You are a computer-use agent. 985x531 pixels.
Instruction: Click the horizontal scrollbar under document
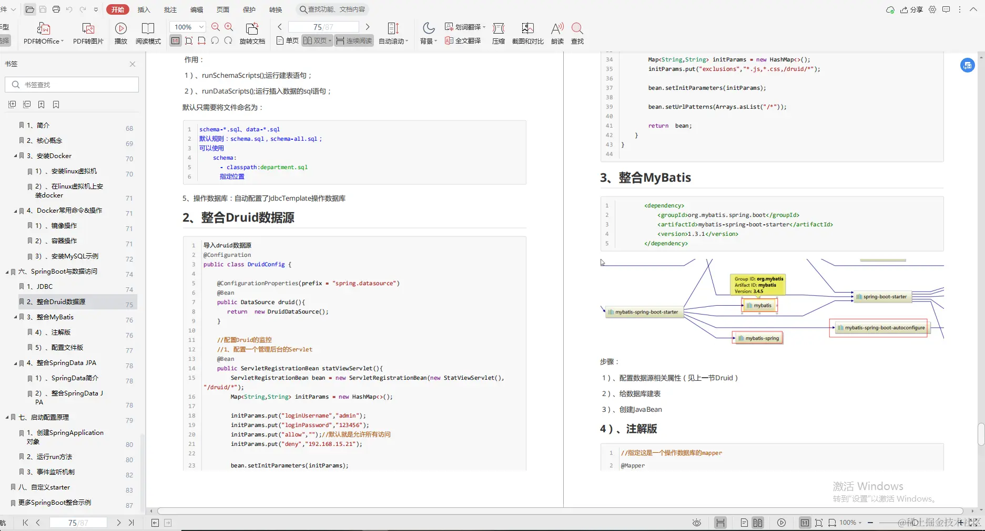pos(560,511)
